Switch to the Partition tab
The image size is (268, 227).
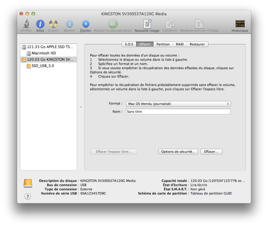[163, 44]
